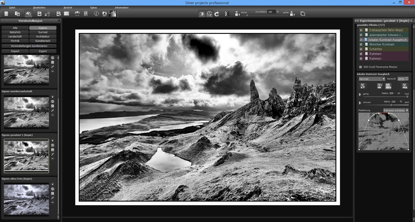Click the color palette toolbar icon

[28, 14]
